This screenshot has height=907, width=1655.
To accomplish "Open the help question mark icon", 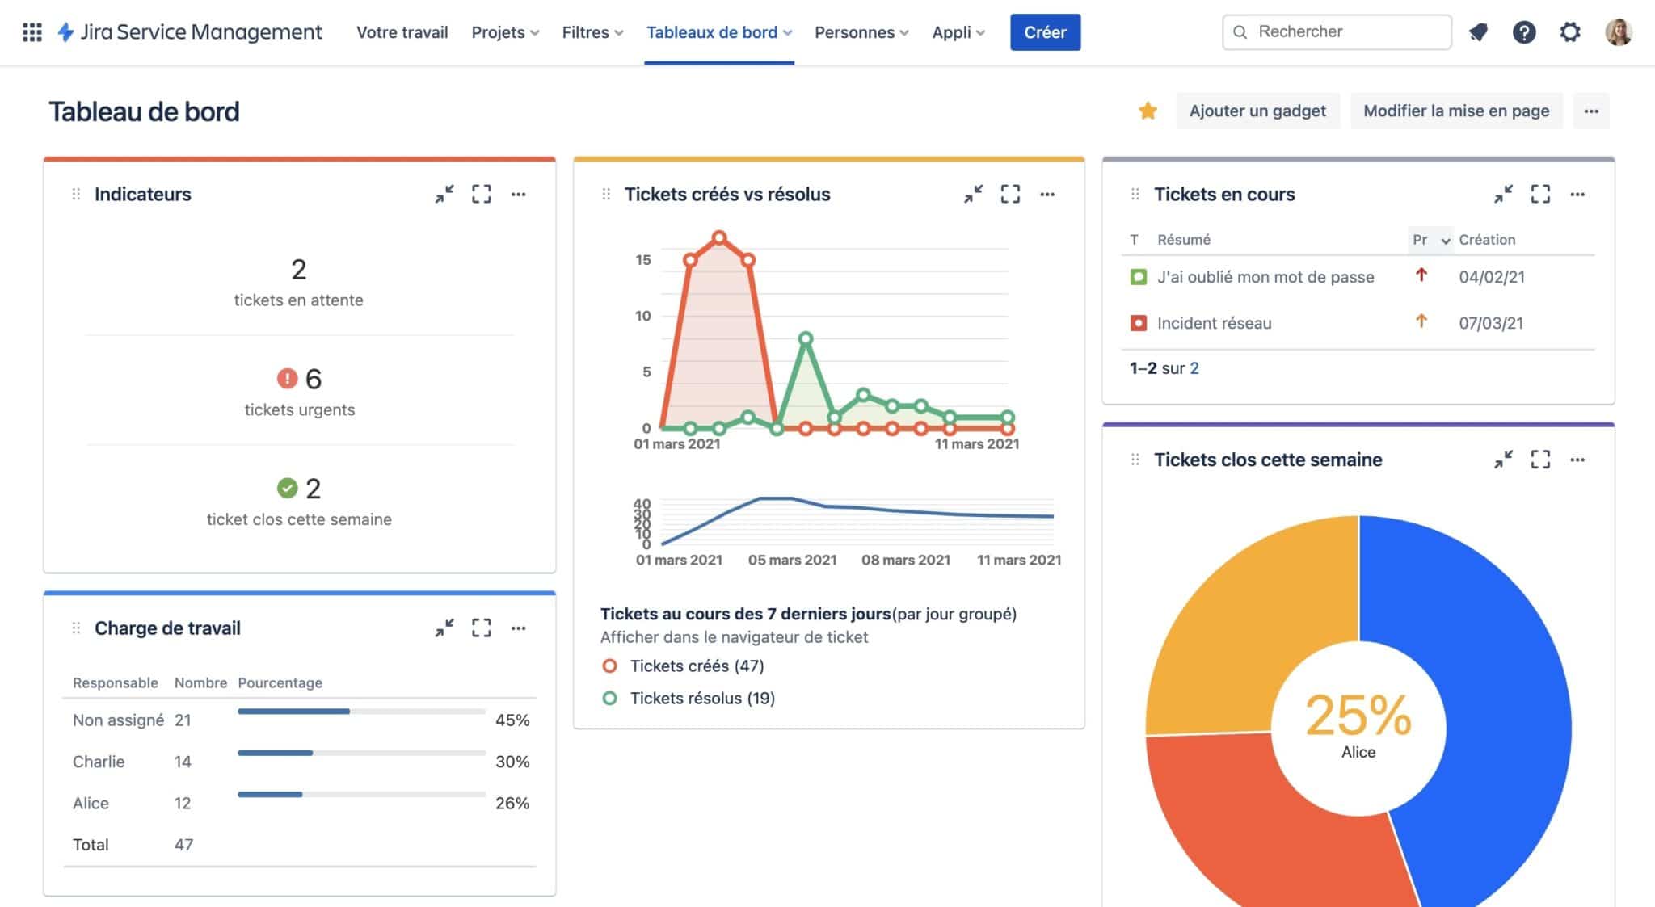I will 1524,32.
